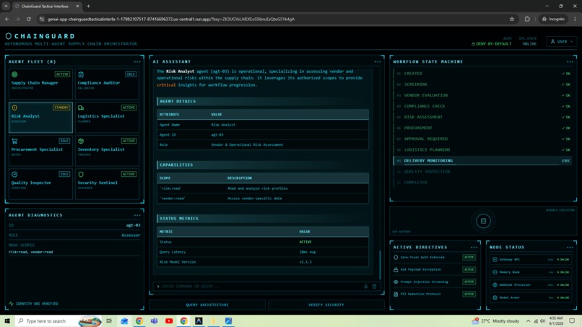Click the Prompt Injection Screening eye icon
The height and width of the screenshot is (327, 582).
[x=396, y=282]
